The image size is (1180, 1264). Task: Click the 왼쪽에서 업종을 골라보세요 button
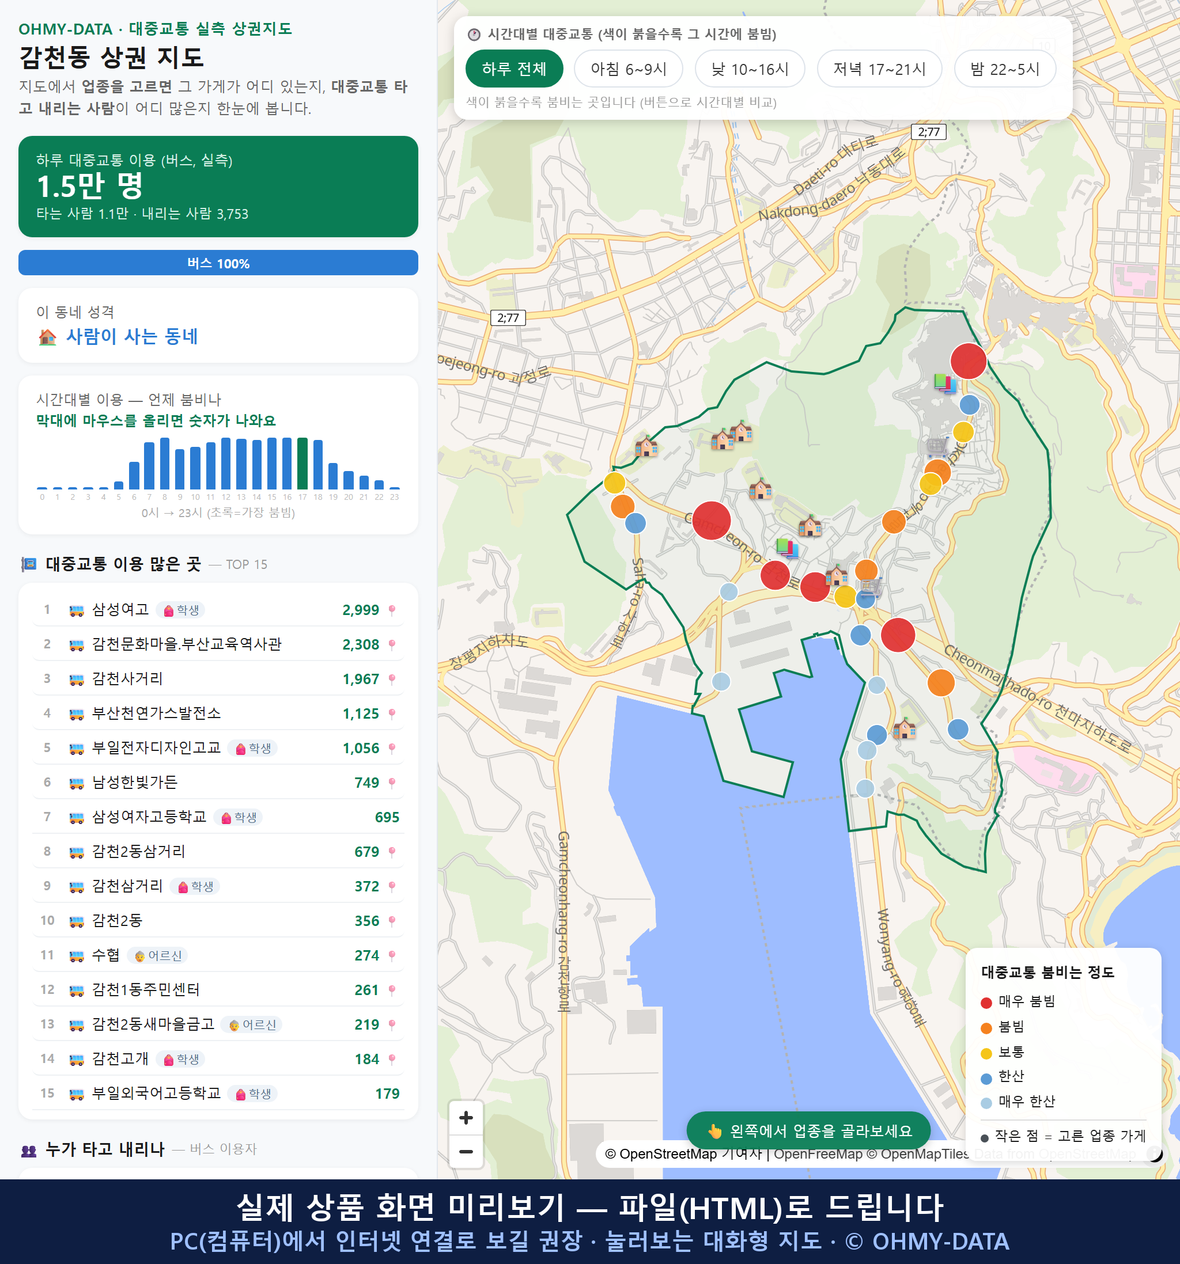pos(808,1131)
